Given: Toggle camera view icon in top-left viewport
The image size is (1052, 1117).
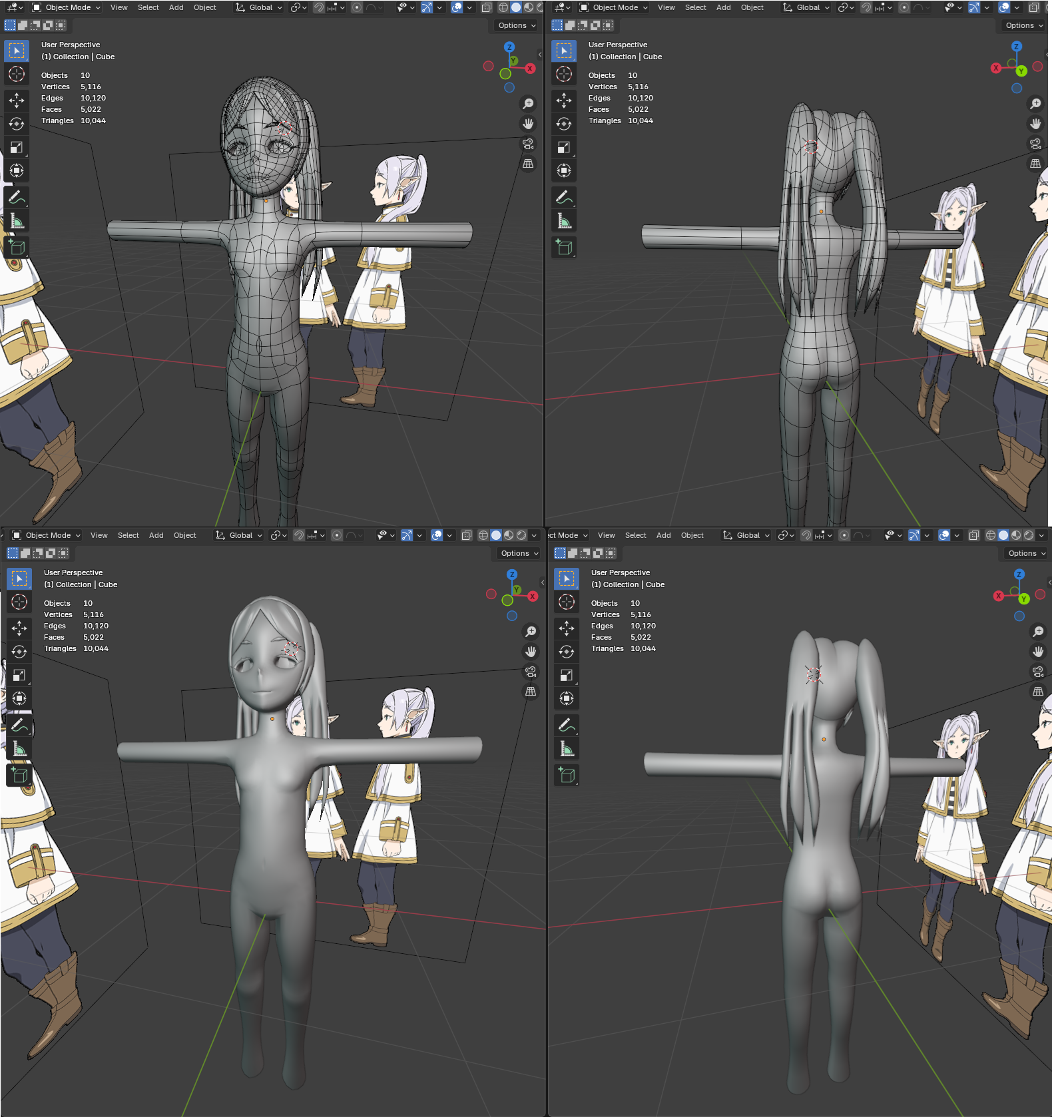Looking at the screenshot, I should pos(528,144).
